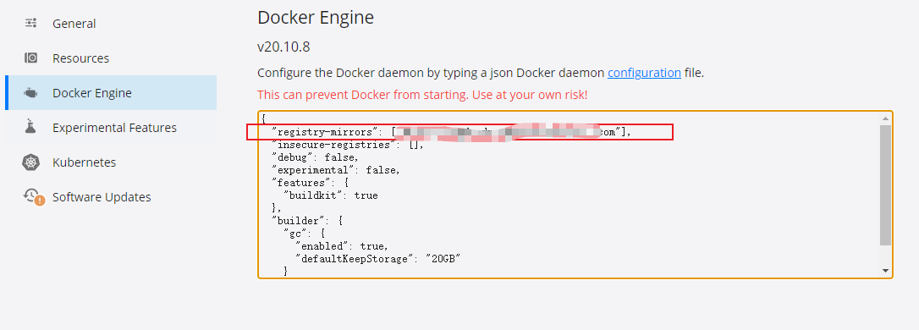Image resolution: width=919 pixels, height=330 pixels.
Task: Select the Experimental Features menu item
Action: tap(114, 128)
